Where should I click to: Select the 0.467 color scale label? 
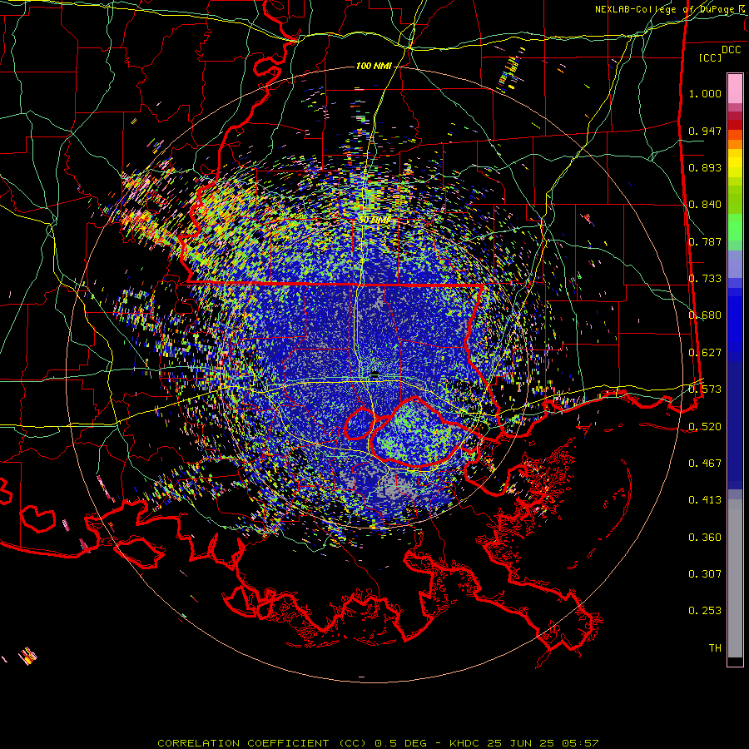705,464
